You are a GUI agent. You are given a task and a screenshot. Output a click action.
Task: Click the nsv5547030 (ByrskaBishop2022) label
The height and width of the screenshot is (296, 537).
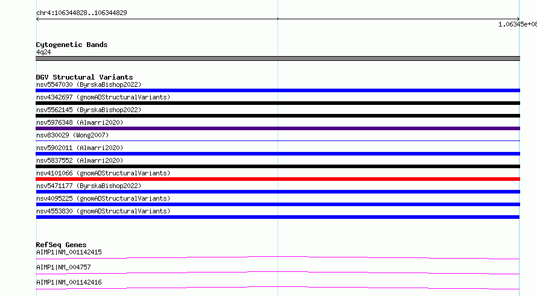coord(89,84)
